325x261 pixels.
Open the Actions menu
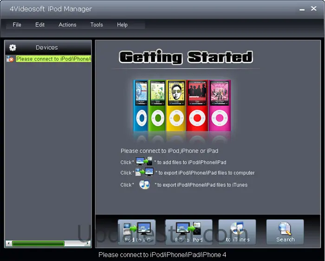point(67,25)
